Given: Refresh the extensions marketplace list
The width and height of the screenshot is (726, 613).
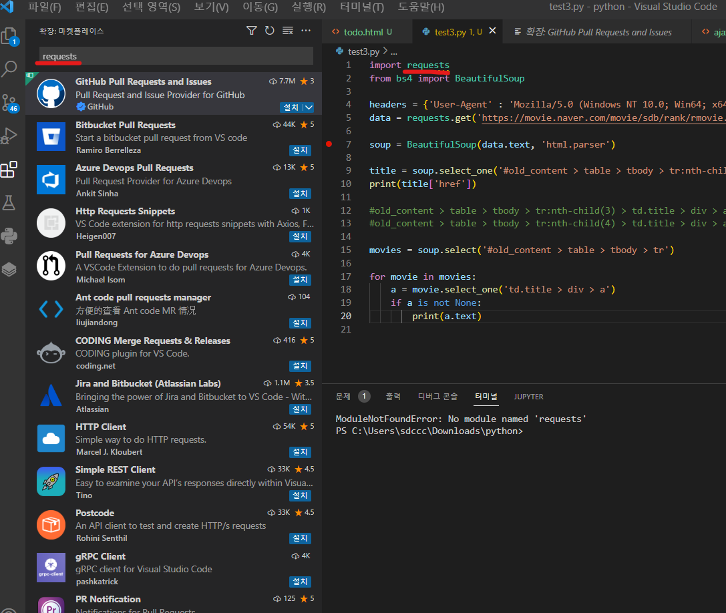Looking at the screenshot, I should [269, 31].
